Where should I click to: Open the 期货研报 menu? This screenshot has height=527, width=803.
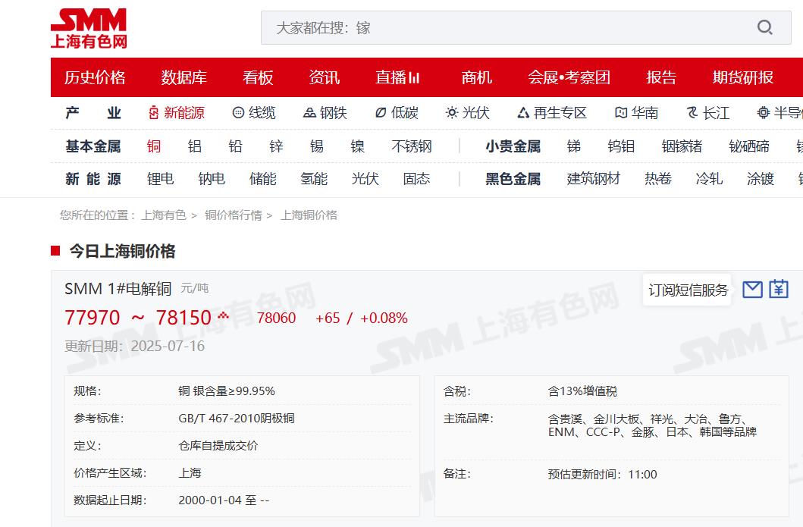tap(742, 77)
